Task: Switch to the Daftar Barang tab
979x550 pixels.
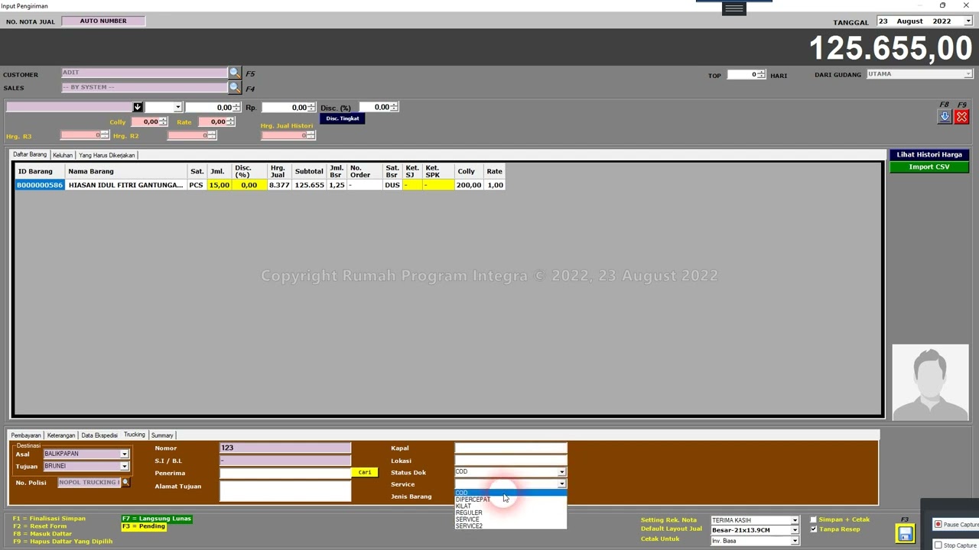Action: pos(30,154)
